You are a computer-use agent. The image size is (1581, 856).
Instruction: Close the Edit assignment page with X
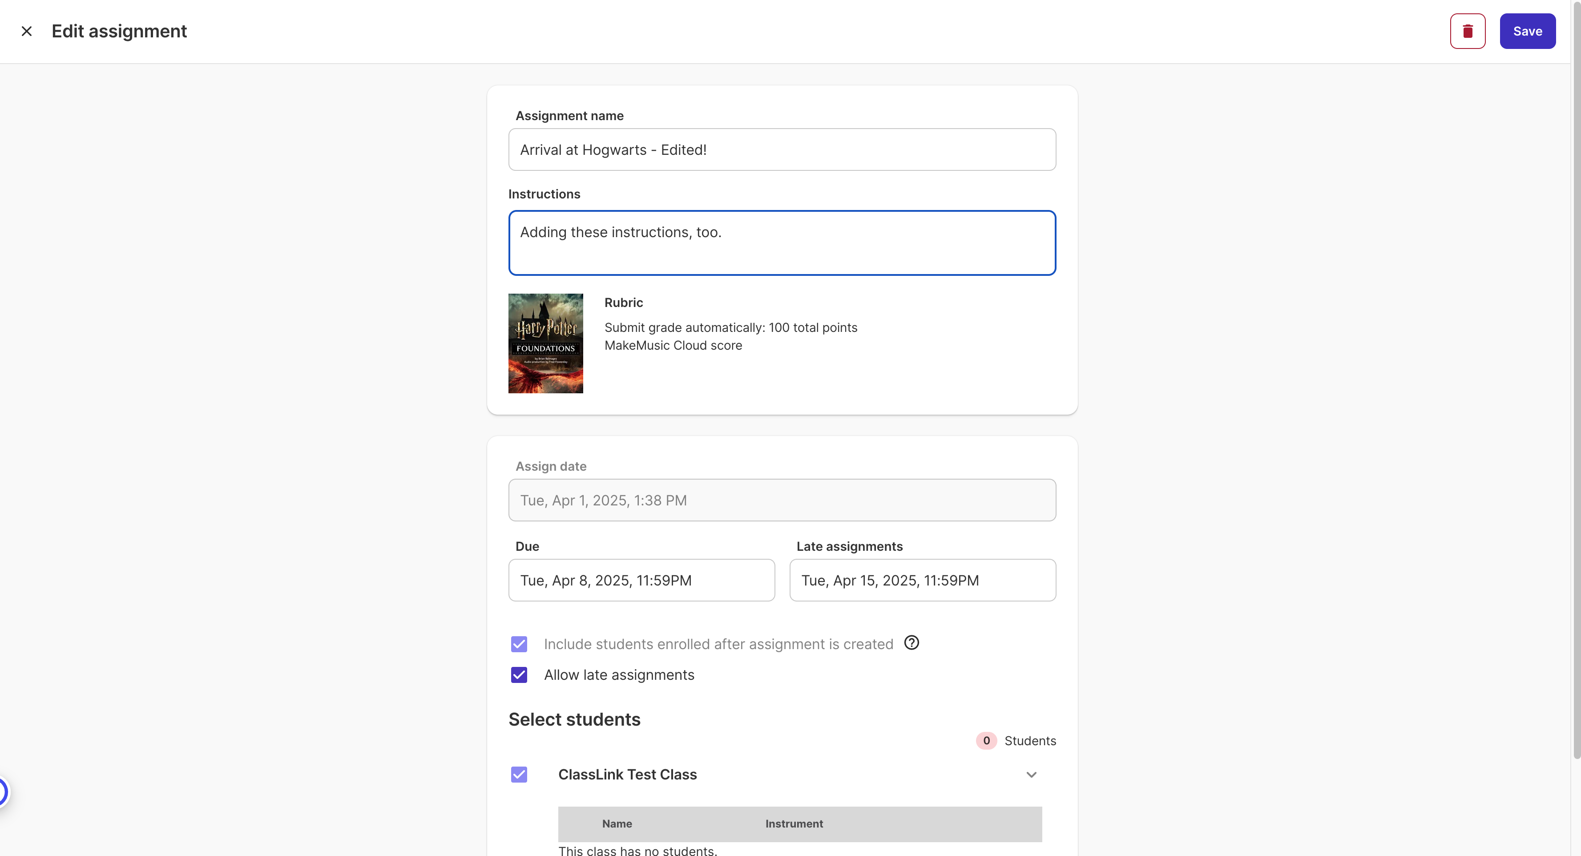(x=26, y=31)
